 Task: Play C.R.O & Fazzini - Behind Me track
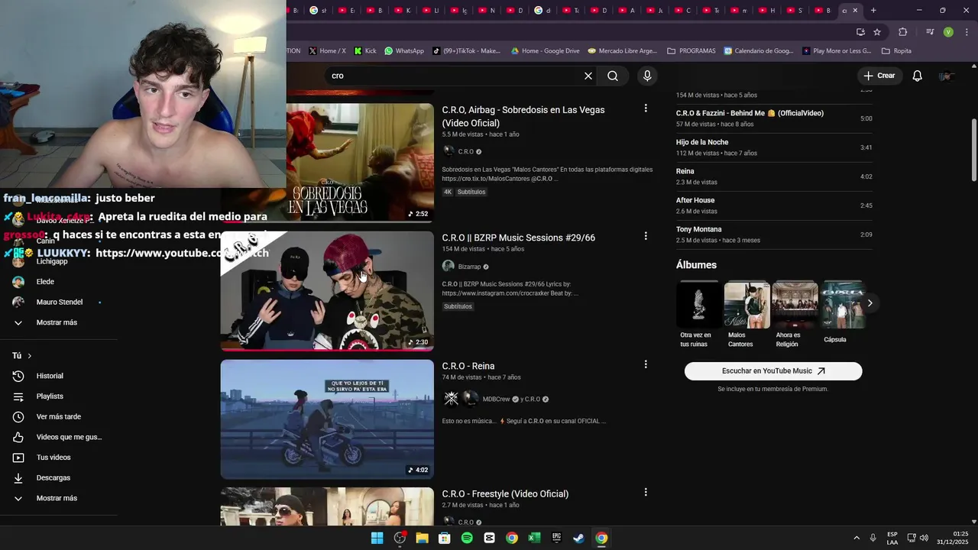tap(773, 118)
